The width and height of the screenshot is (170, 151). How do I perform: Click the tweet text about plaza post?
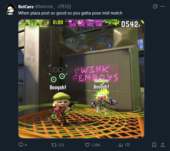pyautogui.click(x=70, y=13)
